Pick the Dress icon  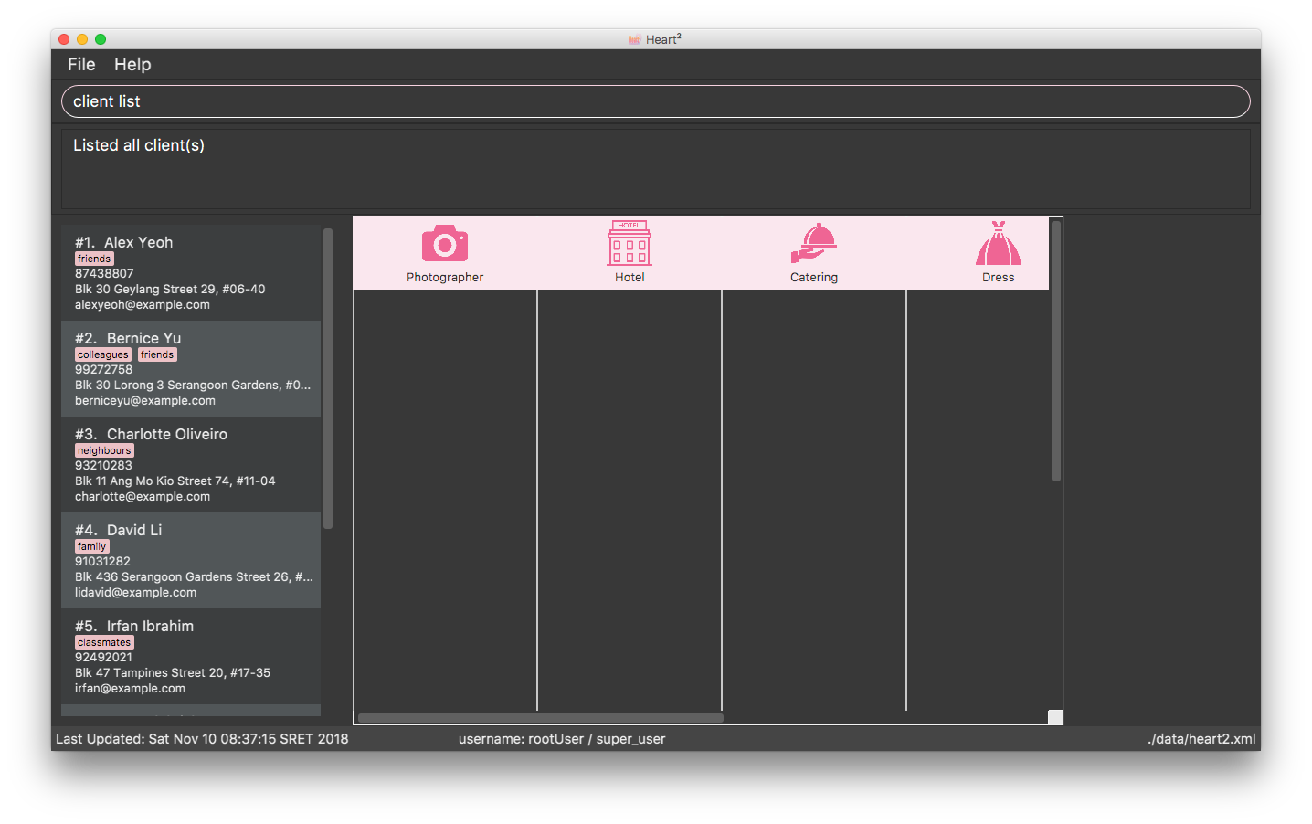click(x=999, y=243)
